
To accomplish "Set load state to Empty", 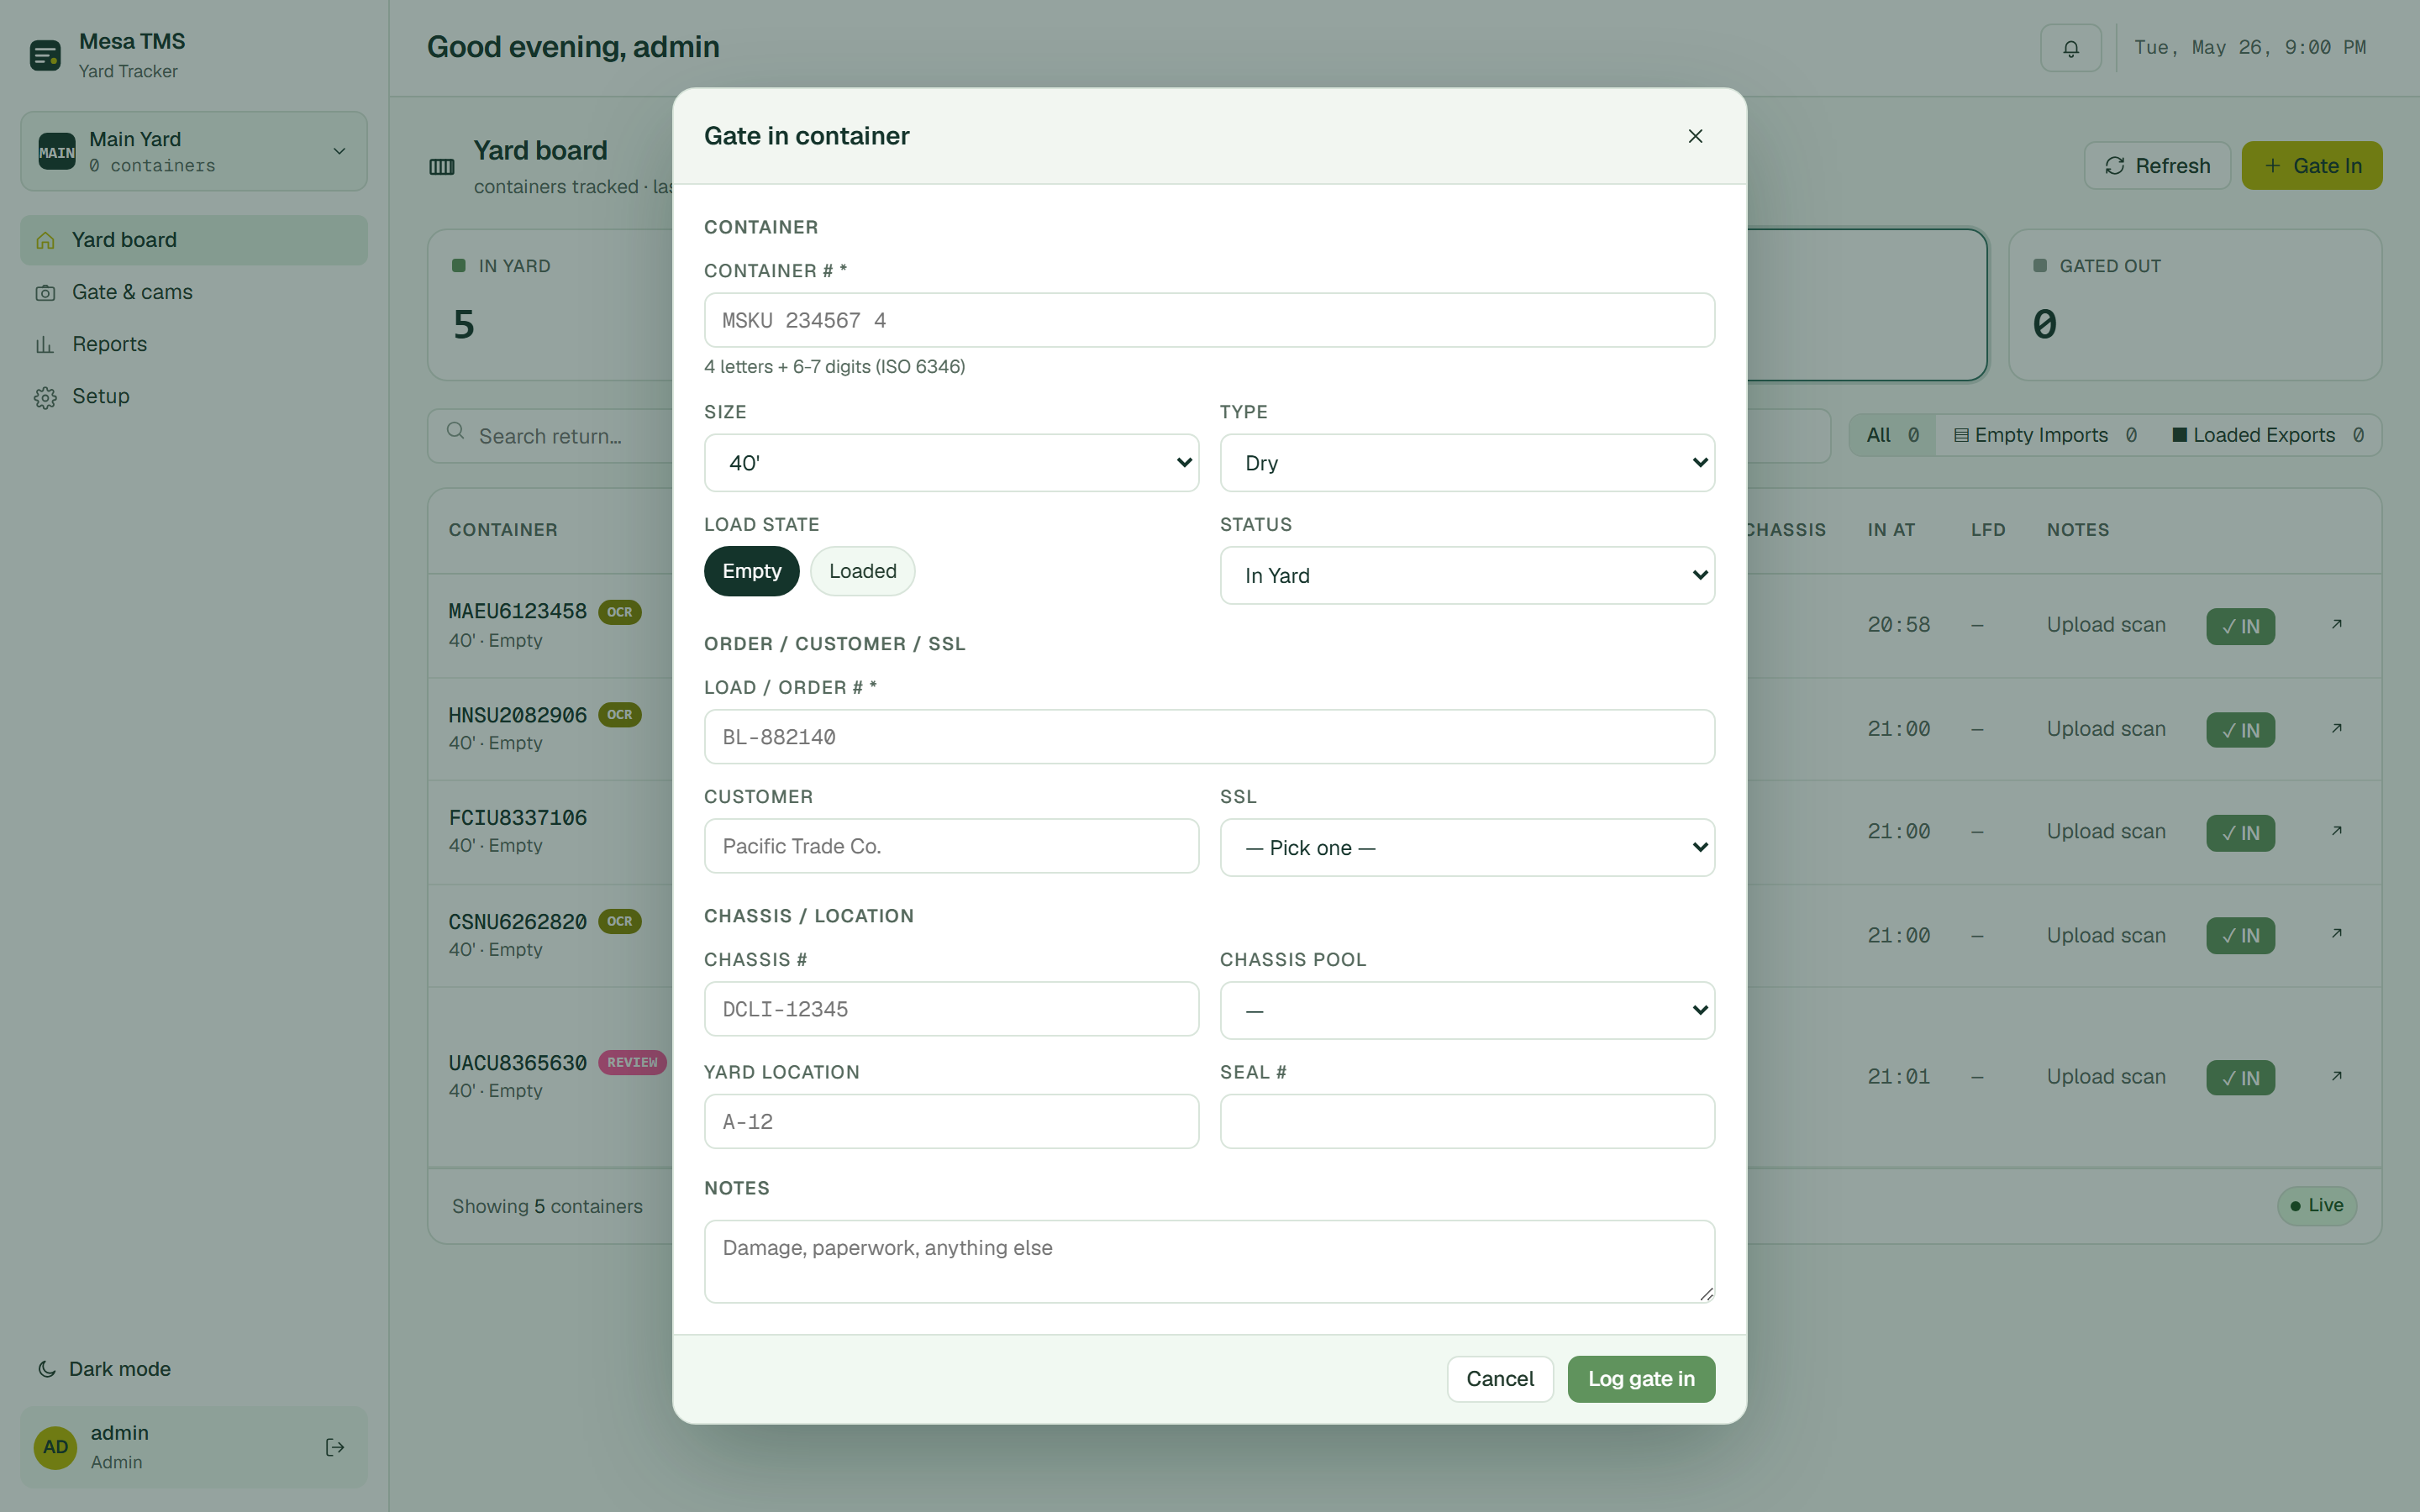I will pyautogui.click(x=751, y=571).
